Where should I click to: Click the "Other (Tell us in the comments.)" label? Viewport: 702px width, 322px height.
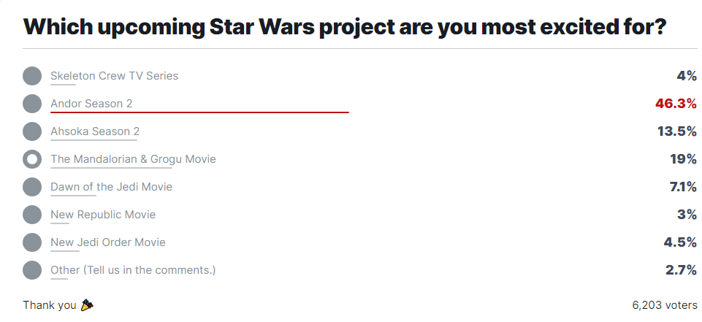133,270
